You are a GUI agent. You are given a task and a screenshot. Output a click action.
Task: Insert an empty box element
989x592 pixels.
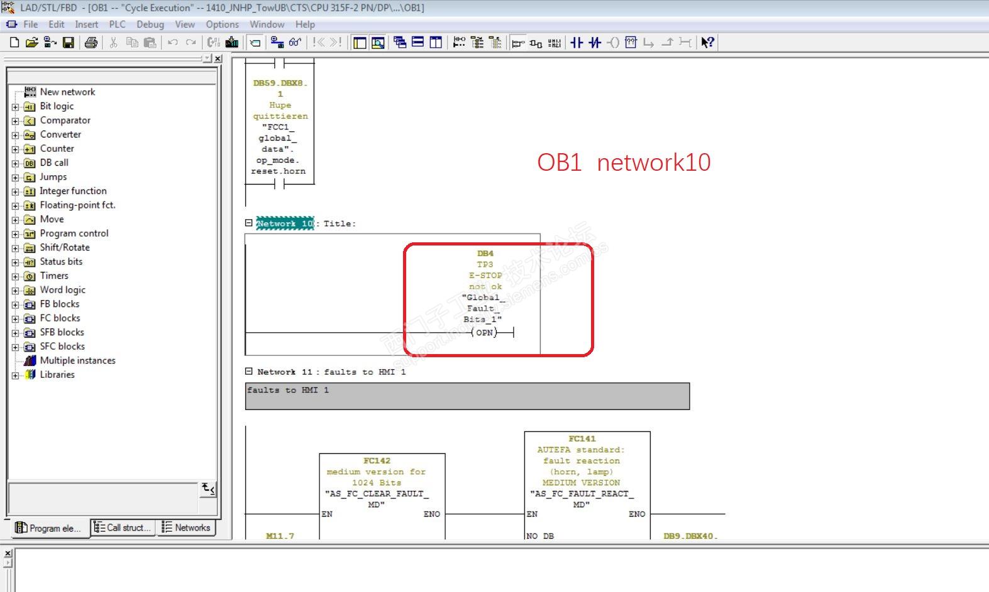coord(631,43)
